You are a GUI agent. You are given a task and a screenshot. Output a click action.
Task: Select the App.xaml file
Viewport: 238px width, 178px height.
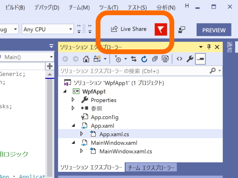(x=102, y=126)
